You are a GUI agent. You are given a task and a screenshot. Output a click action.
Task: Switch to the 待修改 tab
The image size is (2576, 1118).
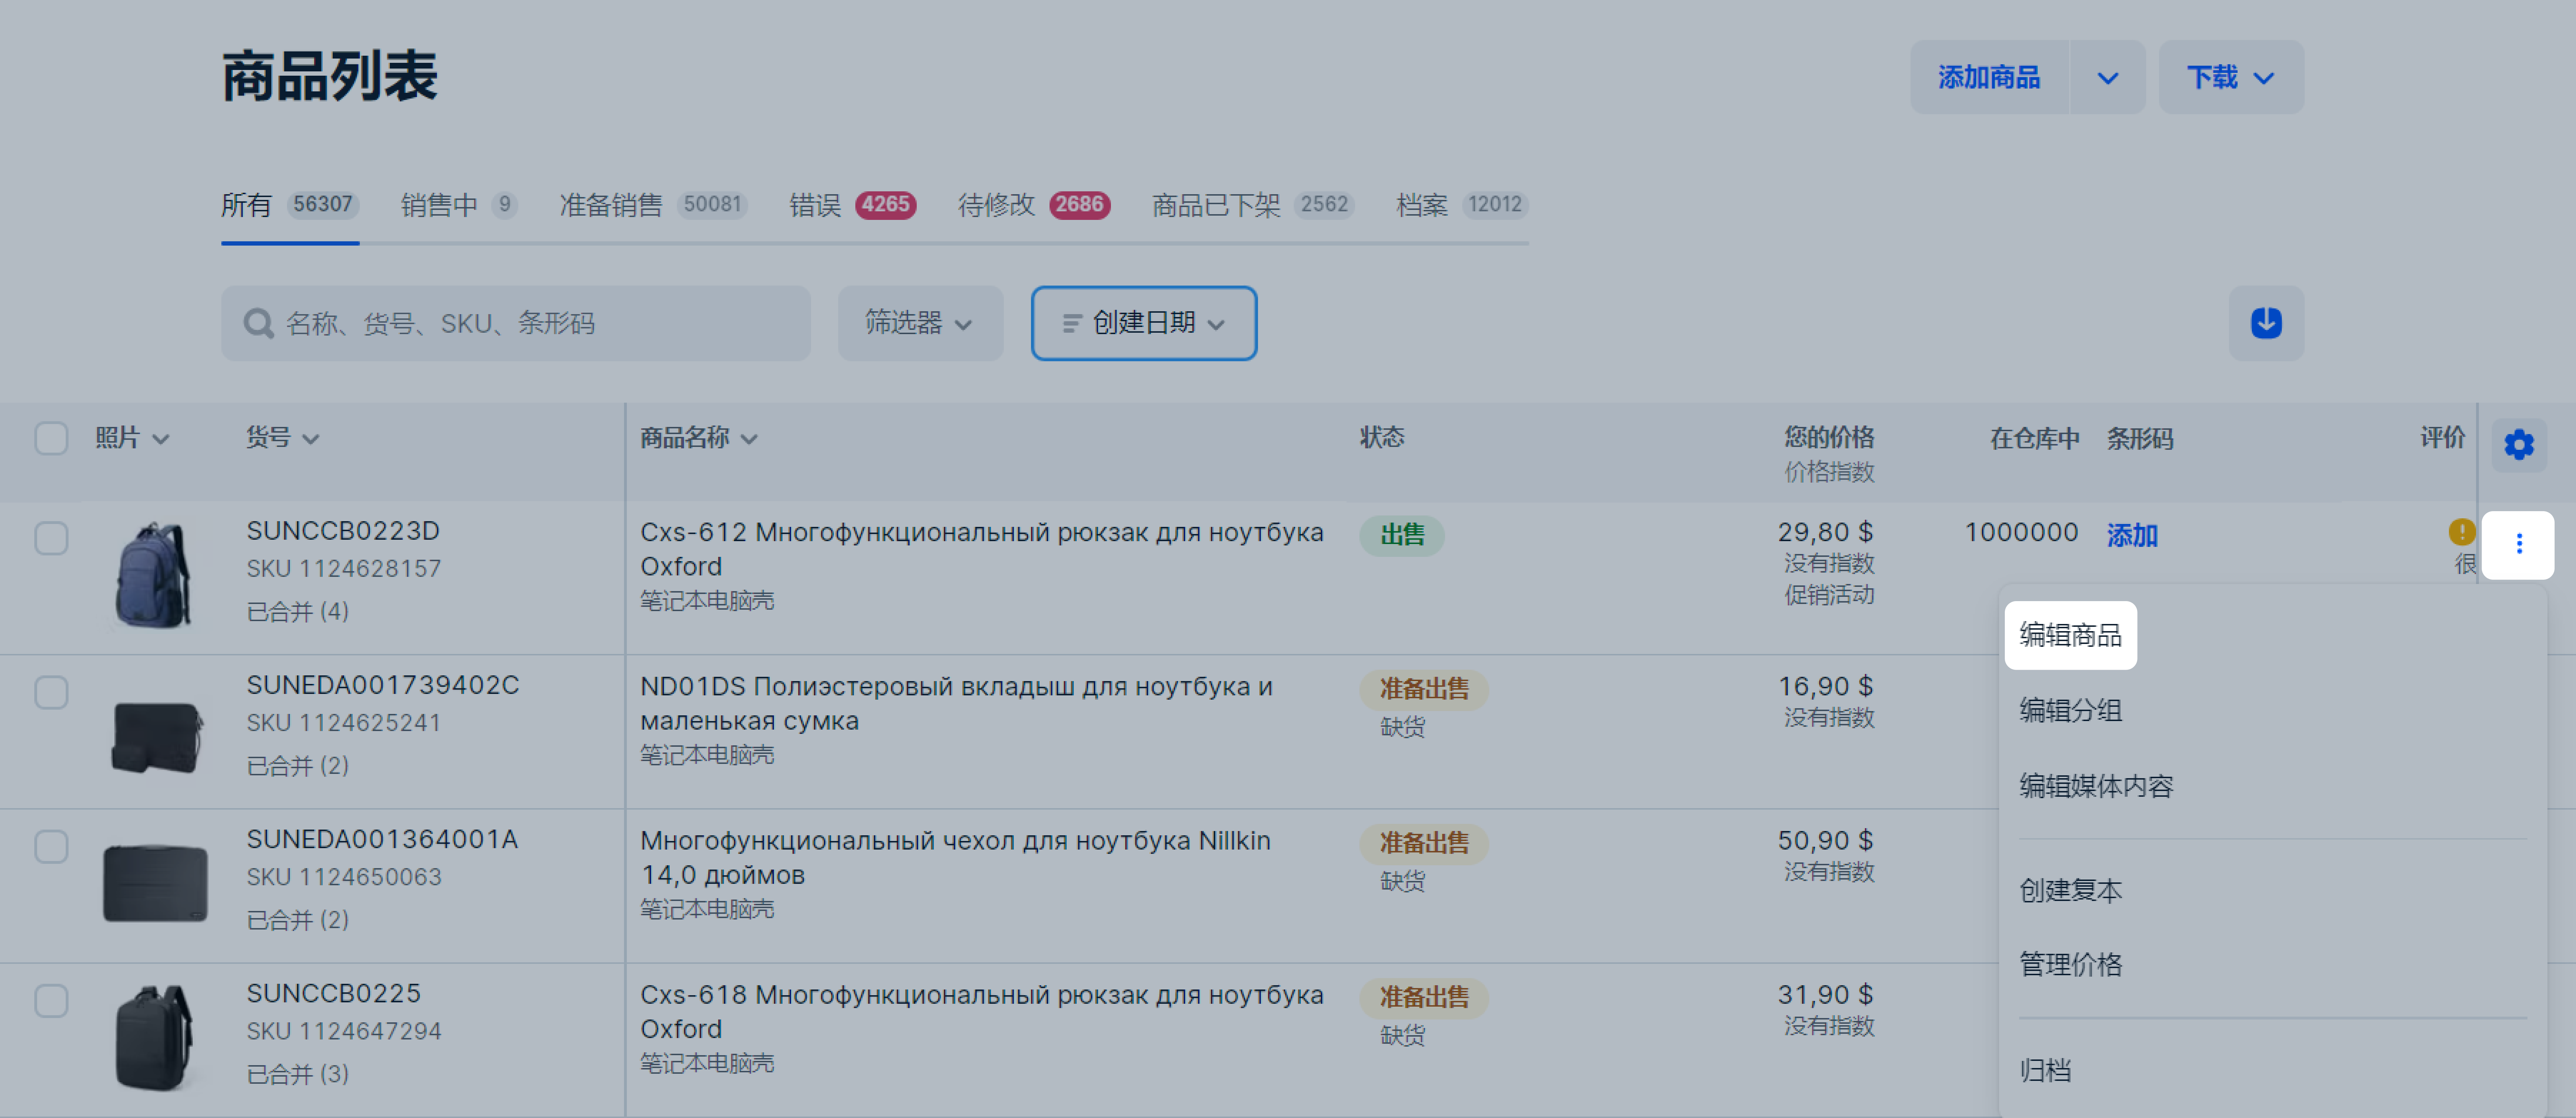pyautogui.click(x=1033, y=205)
